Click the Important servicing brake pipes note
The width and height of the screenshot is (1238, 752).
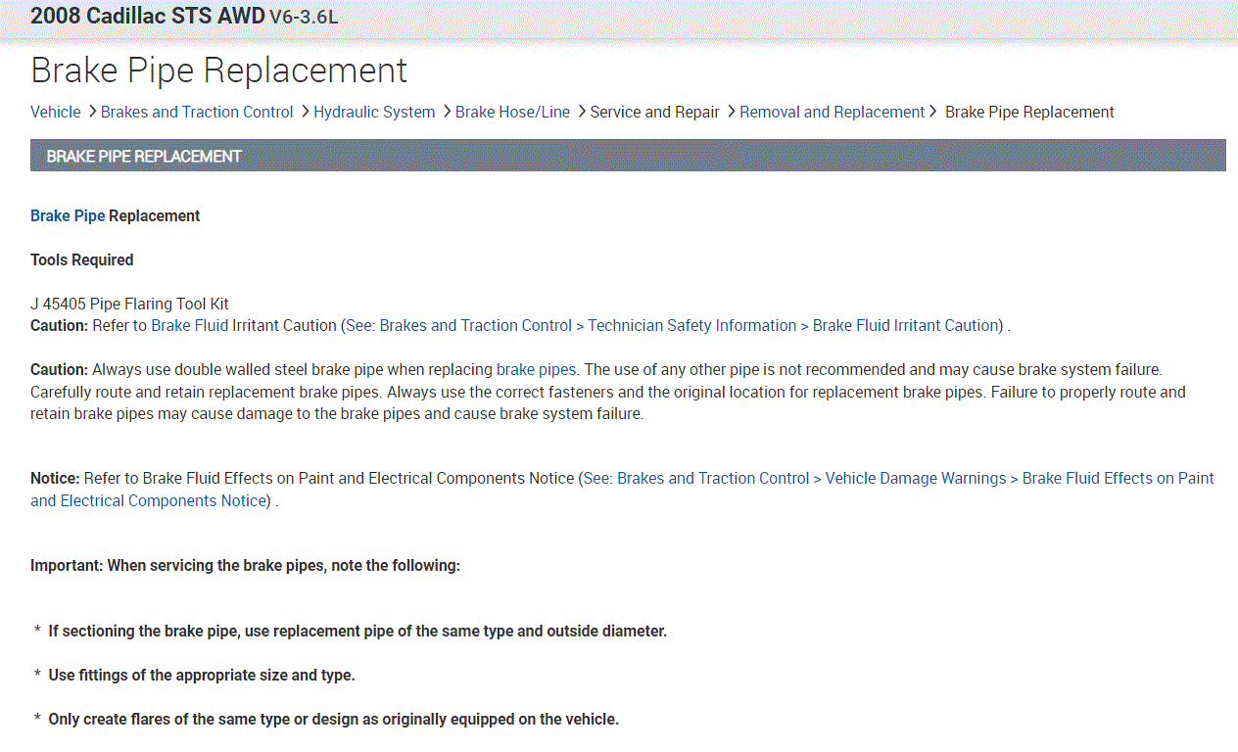245,565
